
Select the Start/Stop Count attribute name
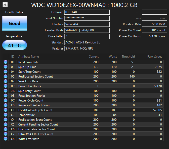[x=29, y=72]
